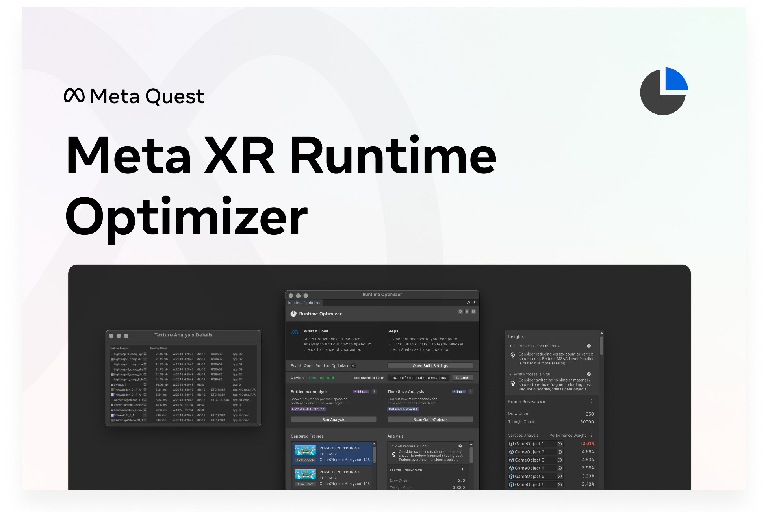This screenshot has height=512, width=768.
Task: Click the Open Build Settings button
Action: click(x=430, y=365)
